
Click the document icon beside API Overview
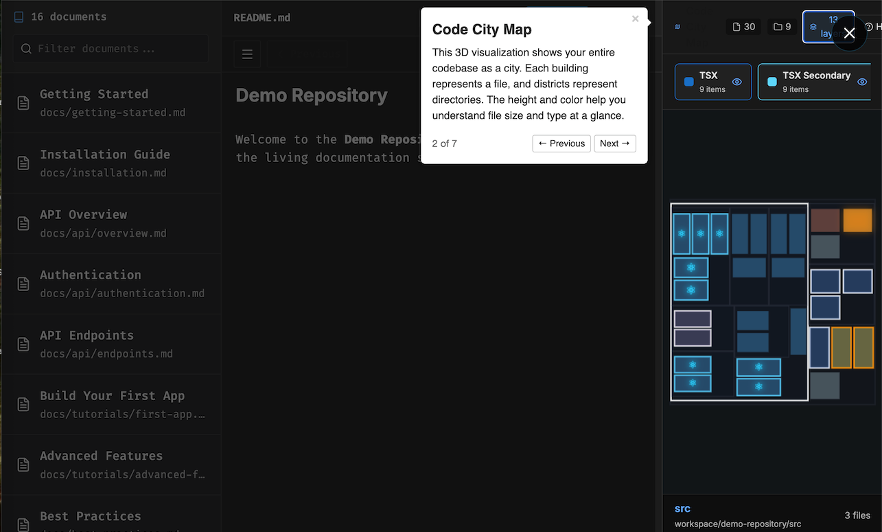(23, 224)
